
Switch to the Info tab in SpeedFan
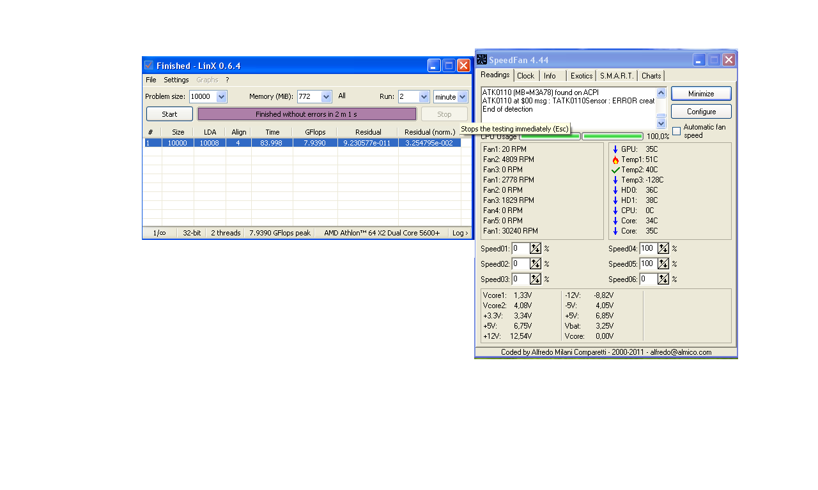click(550, 76)
